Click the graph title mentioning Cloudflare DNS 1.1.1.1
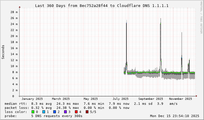The height and width of the screenshot is (120, 204). point(102,6)
